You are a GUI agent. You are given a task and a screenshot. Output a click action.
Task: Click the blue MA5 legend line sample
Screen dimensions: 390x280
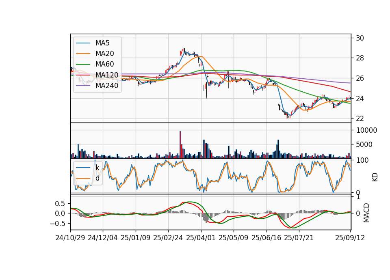[x=83, y=43]
